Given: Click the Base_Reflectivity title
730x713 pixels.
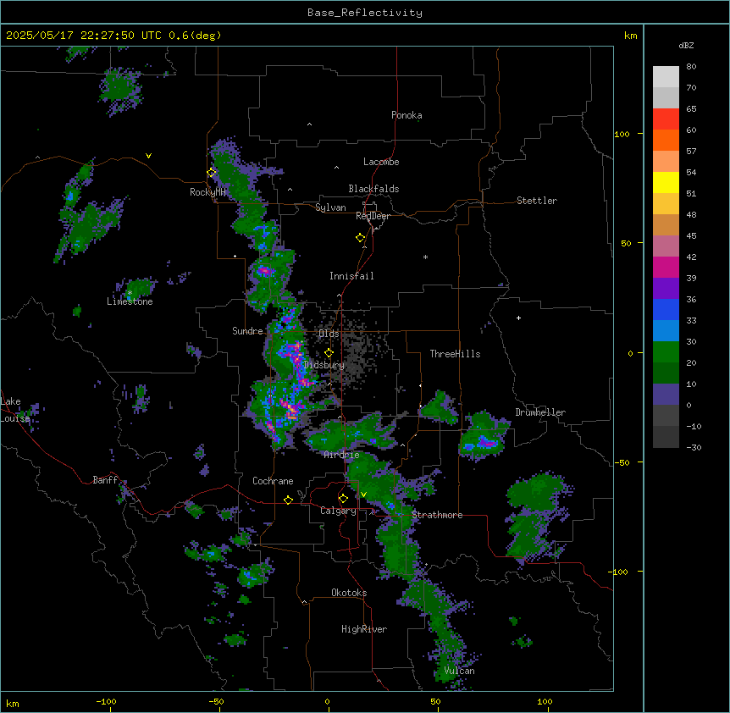Looking at the screenshot, I should pyautogui.click(x=365, y=13).
